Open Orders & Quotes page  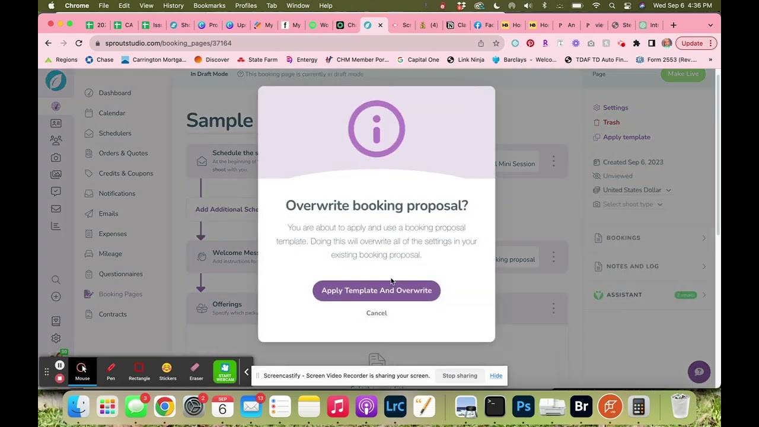(123, 154)
